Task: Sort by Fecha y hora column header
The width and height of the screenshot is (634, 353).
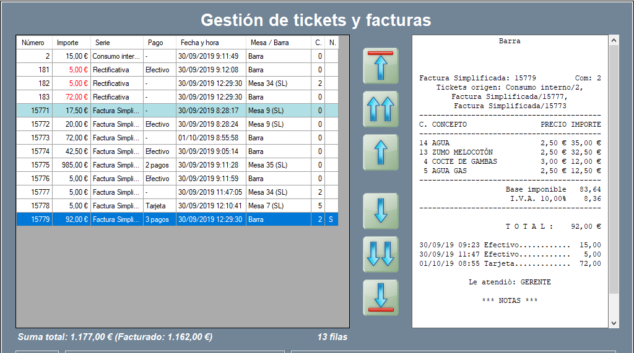Action: click(211, 43)
